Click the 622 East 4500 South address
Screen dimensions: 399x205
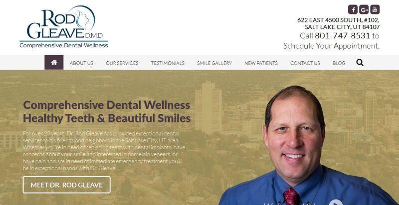[x=339, y=23]
